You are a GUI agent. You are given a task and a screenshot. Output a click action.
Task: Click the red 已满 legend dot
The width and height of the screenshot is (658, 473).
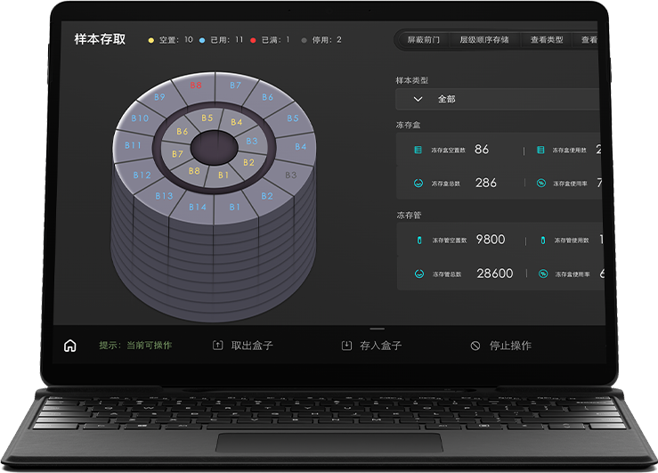click(x=253, y=40)
